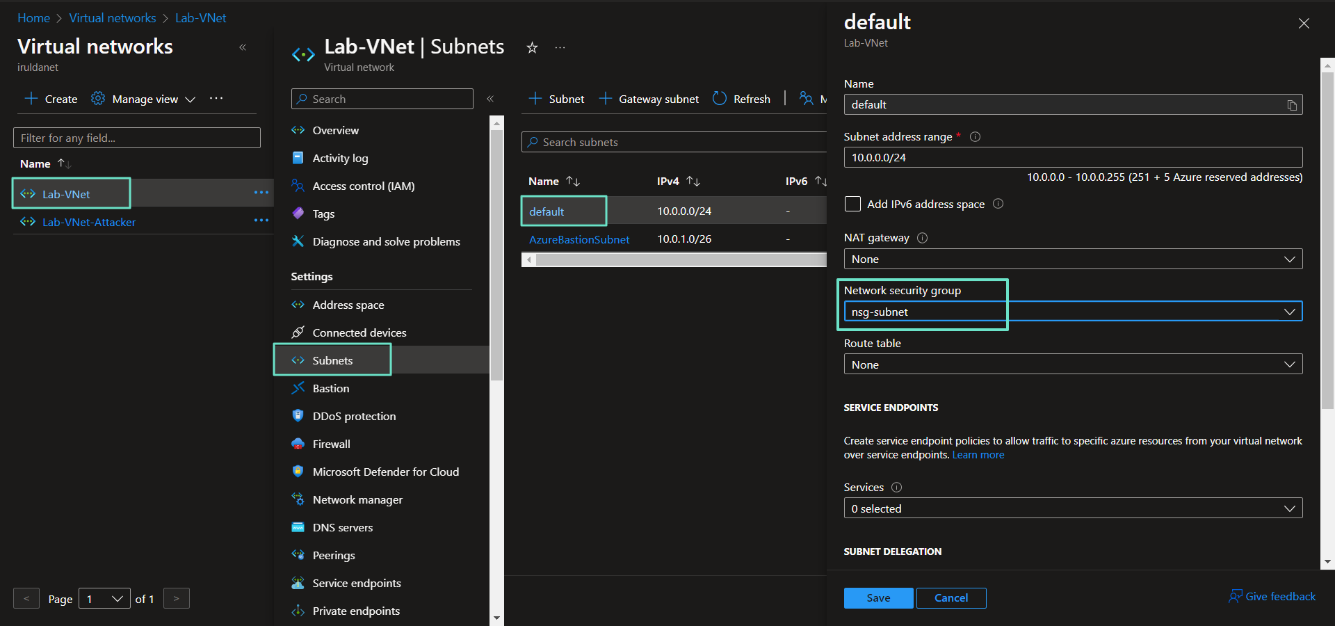Image resolution: width=1335 pixels, height=626 pixels.
Task: Open Address space settings
Action: [x=348, y=305]
